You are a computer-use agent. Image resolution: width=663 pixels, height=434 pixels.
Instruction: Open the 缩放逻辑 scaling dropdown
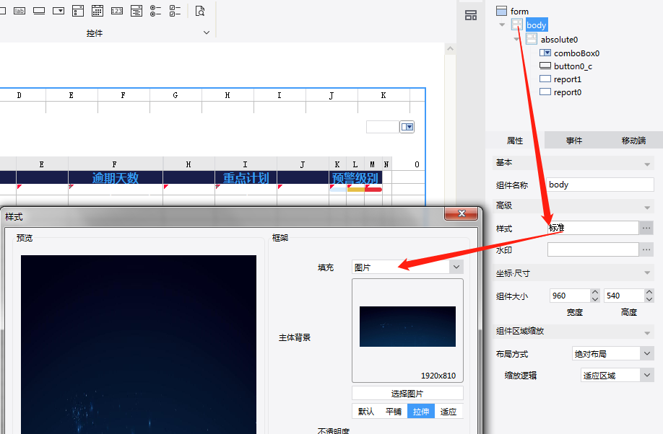(647, 375)
